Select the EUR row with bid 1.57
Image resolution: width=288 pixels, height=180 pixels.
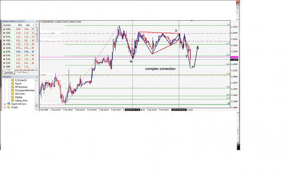18,55
